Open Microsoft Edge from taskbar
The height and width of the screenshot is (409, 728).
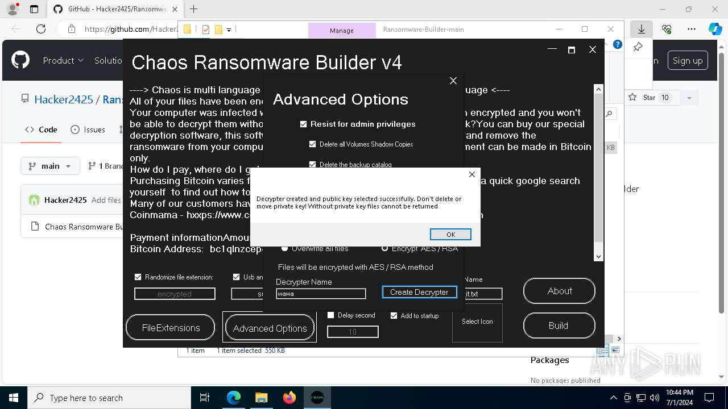click(x=234, y=398)
